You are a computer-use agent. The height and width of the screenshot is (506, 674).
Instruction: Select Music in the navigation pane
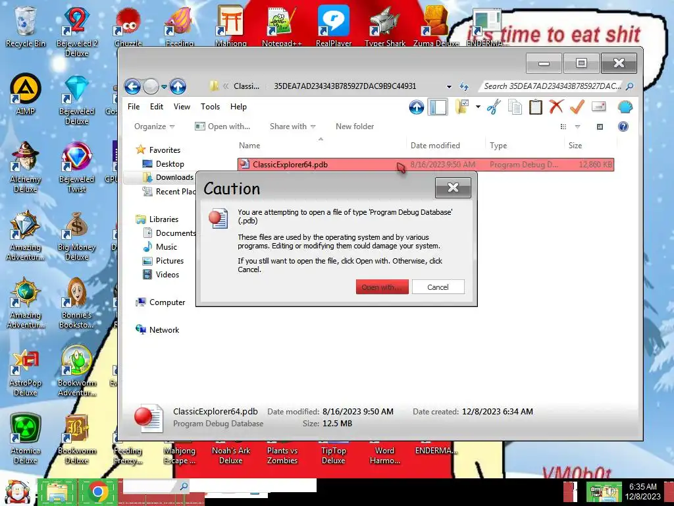point(160,246)
